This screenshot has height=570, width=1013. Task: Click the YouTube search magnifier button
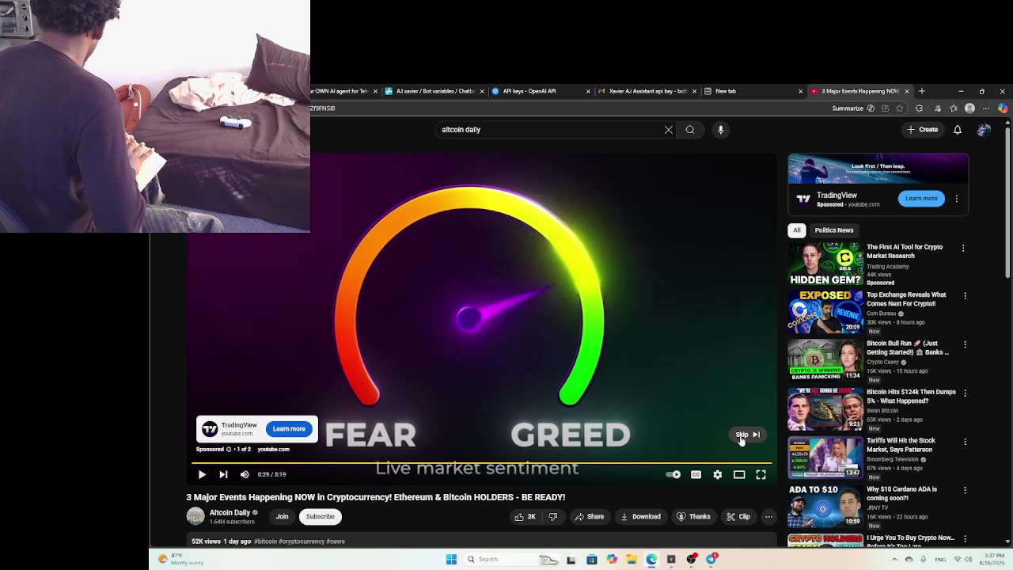690,130
